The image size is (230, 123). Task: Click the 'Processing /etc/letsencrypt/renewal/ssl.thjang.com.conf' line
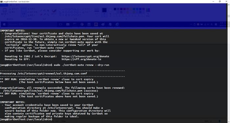(44, 74)
